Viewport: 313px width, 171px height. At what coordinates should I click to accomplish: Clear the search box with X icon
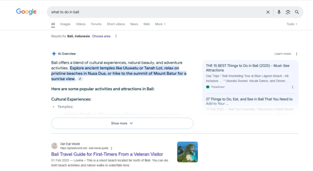point(268,12)
